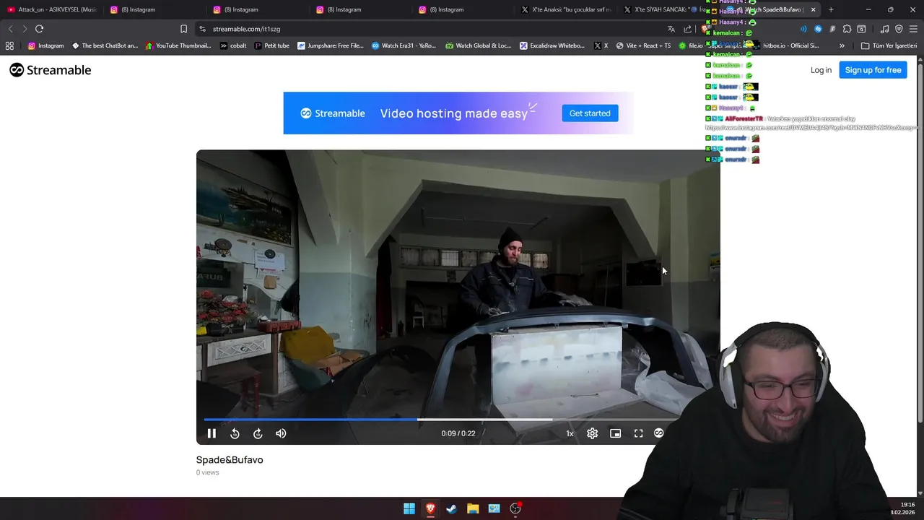This screenshot has height=520, width=924.
Task: Expand hidden bookmarks chevron
Action: click(842, 45)
